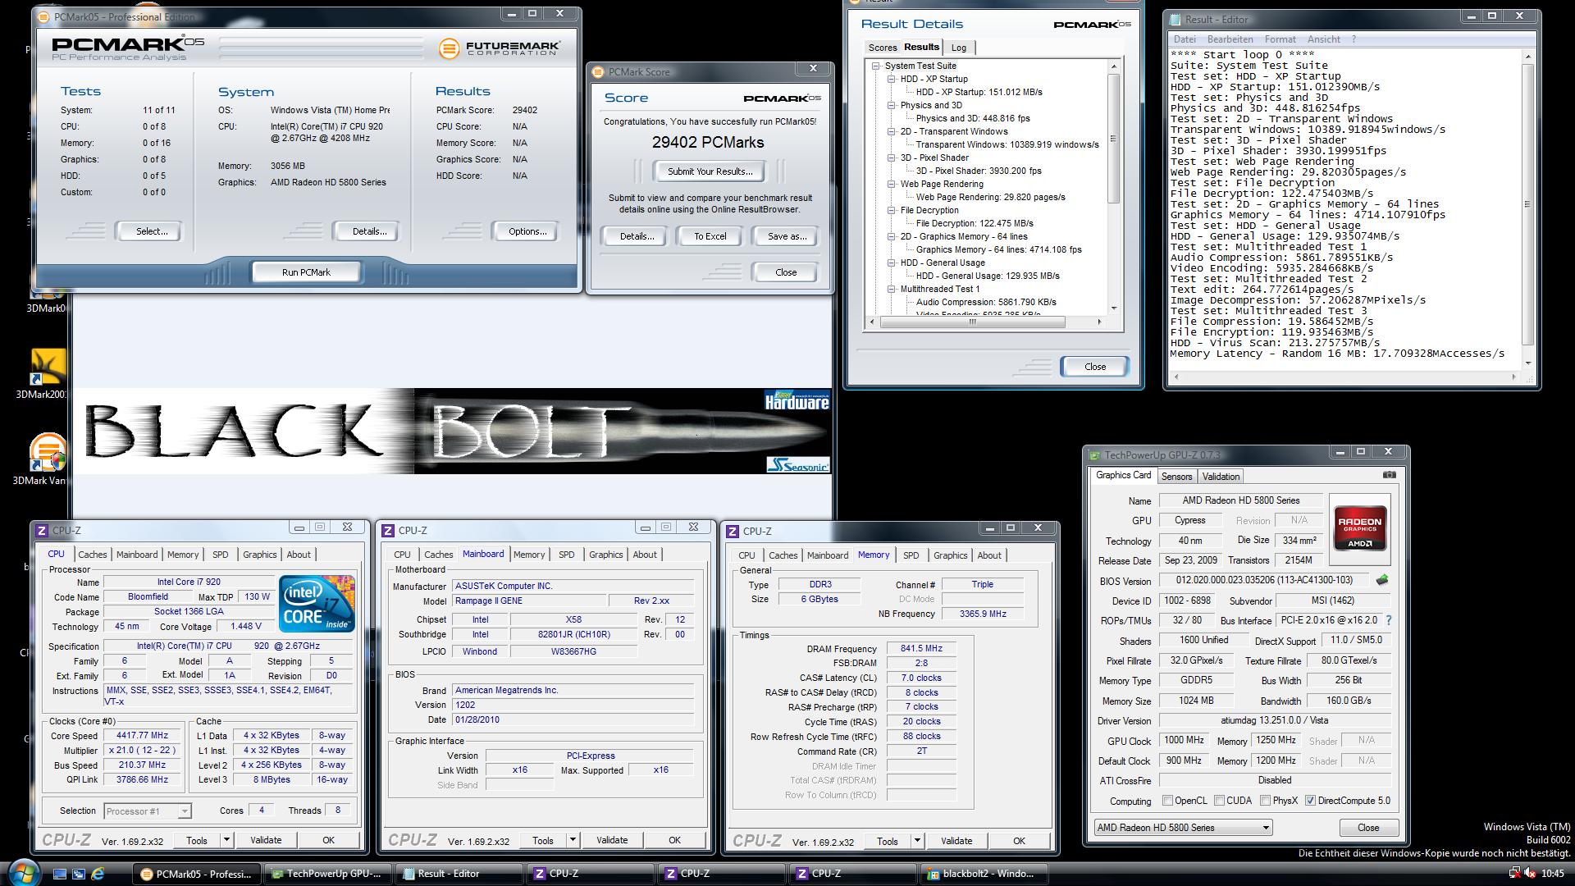
Task: Click the Seasonic logo in banner
Action: coord(798,465)
